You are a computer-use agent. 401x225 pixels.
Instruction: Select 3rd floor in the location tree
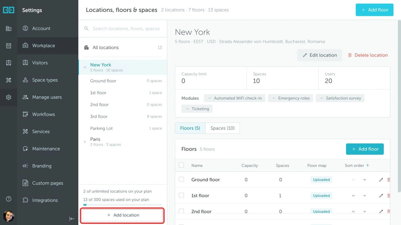pyautogui.click(x=123, y=117)
